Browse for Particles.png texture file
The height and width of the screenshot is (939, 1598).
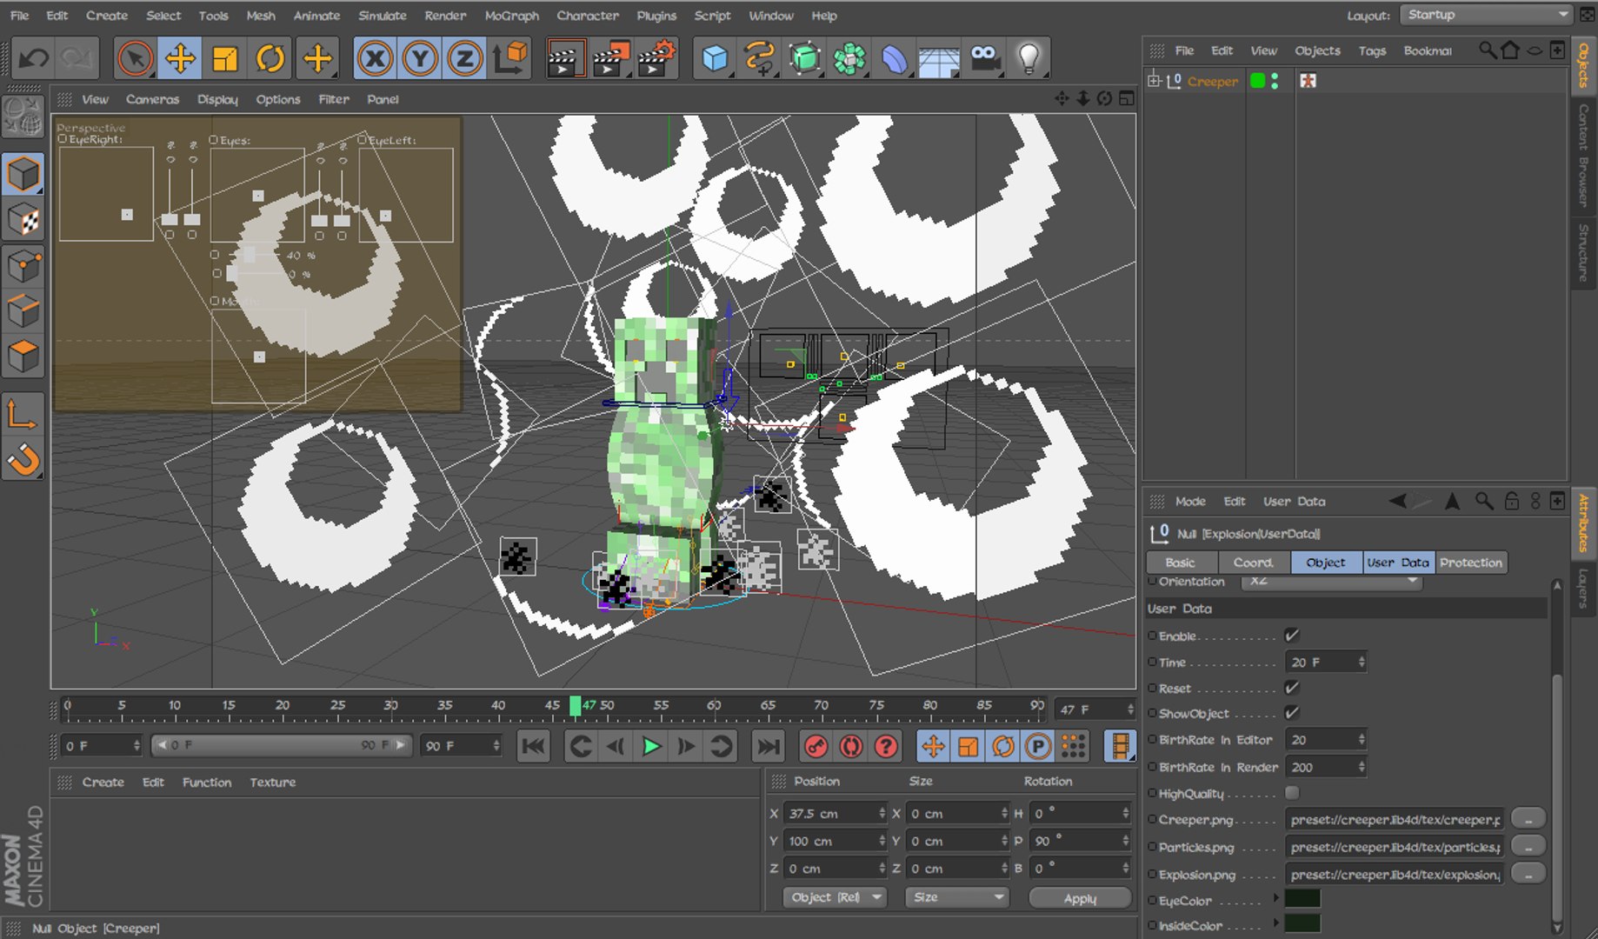click(x=1528, y=846)
